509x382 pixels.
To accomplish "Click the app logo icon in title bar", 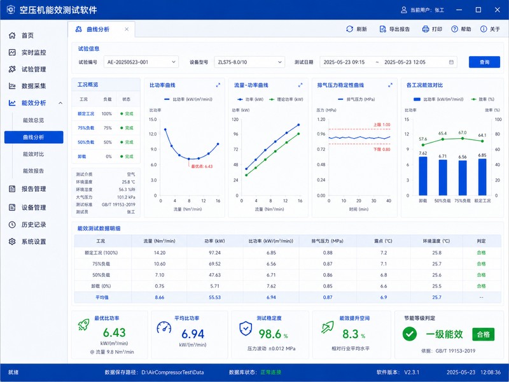I will tap(11, 10).
